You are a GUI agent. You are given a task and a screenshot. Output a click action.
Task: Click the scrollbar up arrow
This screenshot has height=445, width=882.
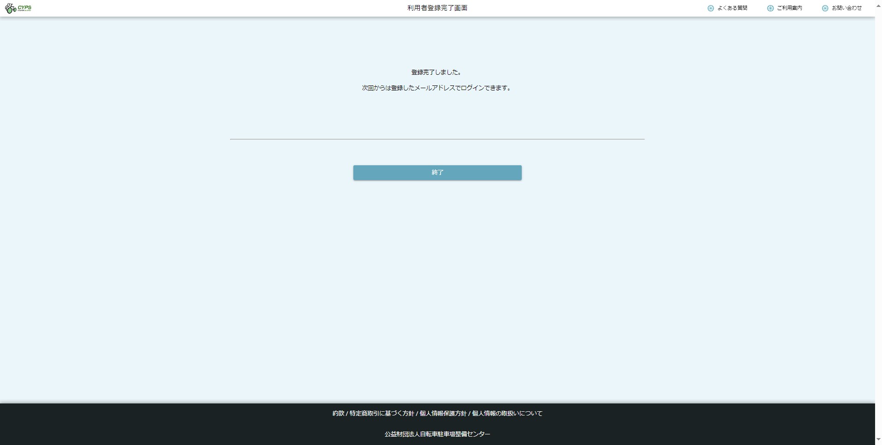[x=878, y=6]
